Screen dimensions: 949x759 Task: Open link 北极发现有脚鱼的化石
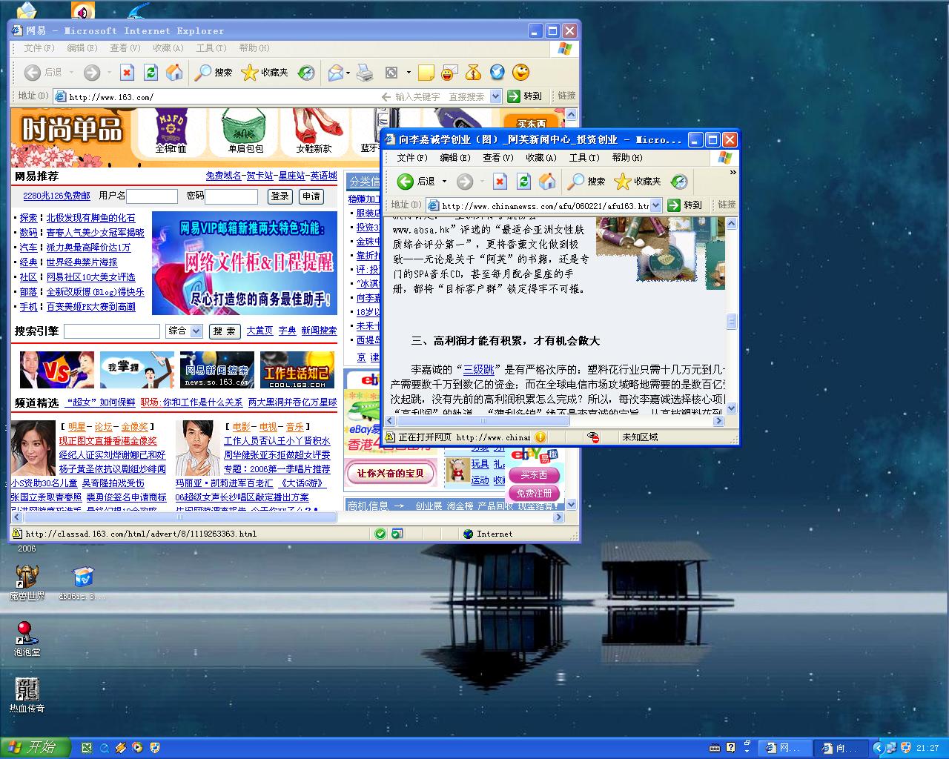click(91, 218)
